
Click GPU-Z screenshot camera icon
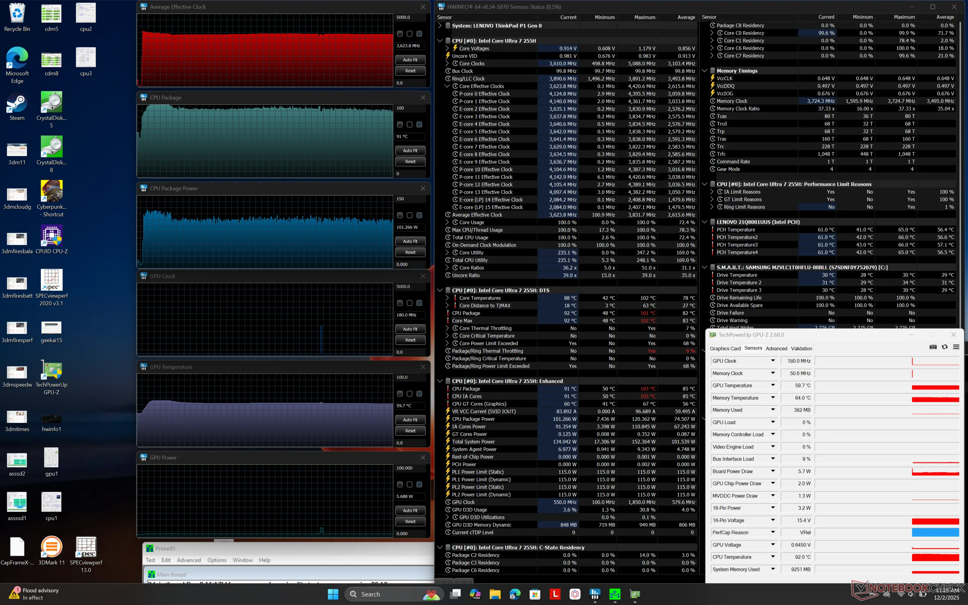tap(933, 347)
